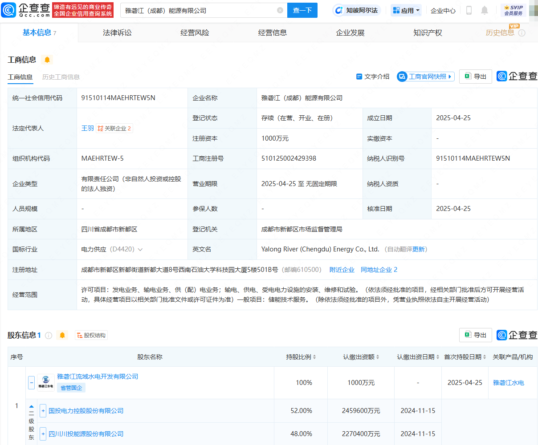
Task: Open 文字介绍
Action: point(373,77)
